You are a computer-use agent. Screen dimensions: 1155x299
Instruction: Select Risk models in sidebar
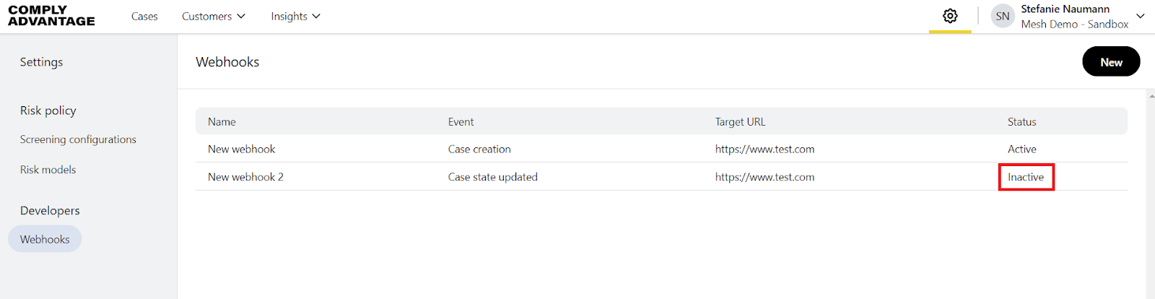point(48,170)
